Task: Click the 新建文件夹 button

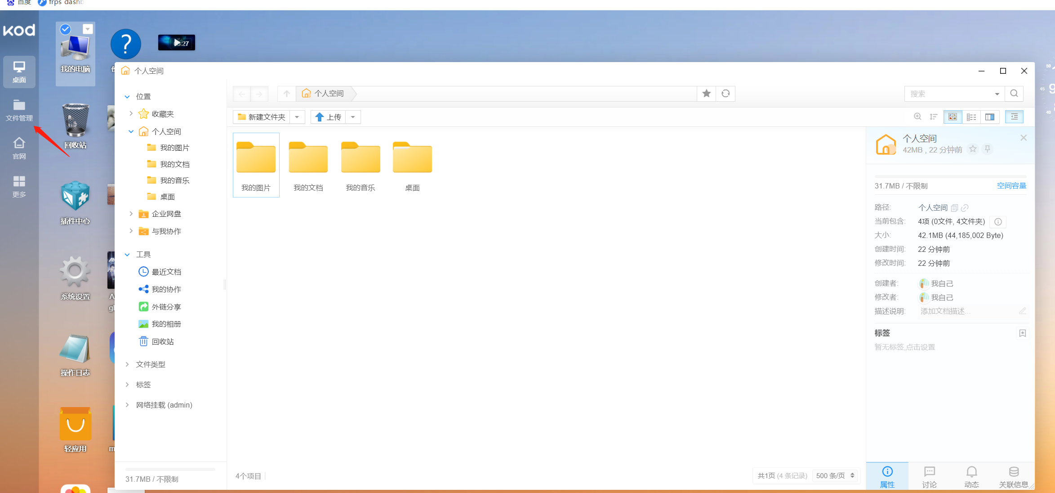Action: [262, 117]
